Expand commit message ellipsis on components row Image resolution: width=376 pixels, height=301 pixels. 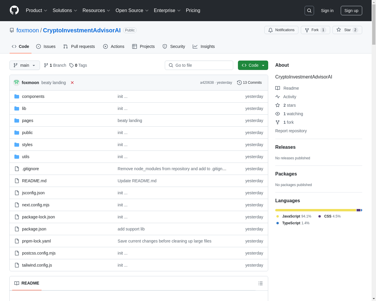click(x=126, y=96)
